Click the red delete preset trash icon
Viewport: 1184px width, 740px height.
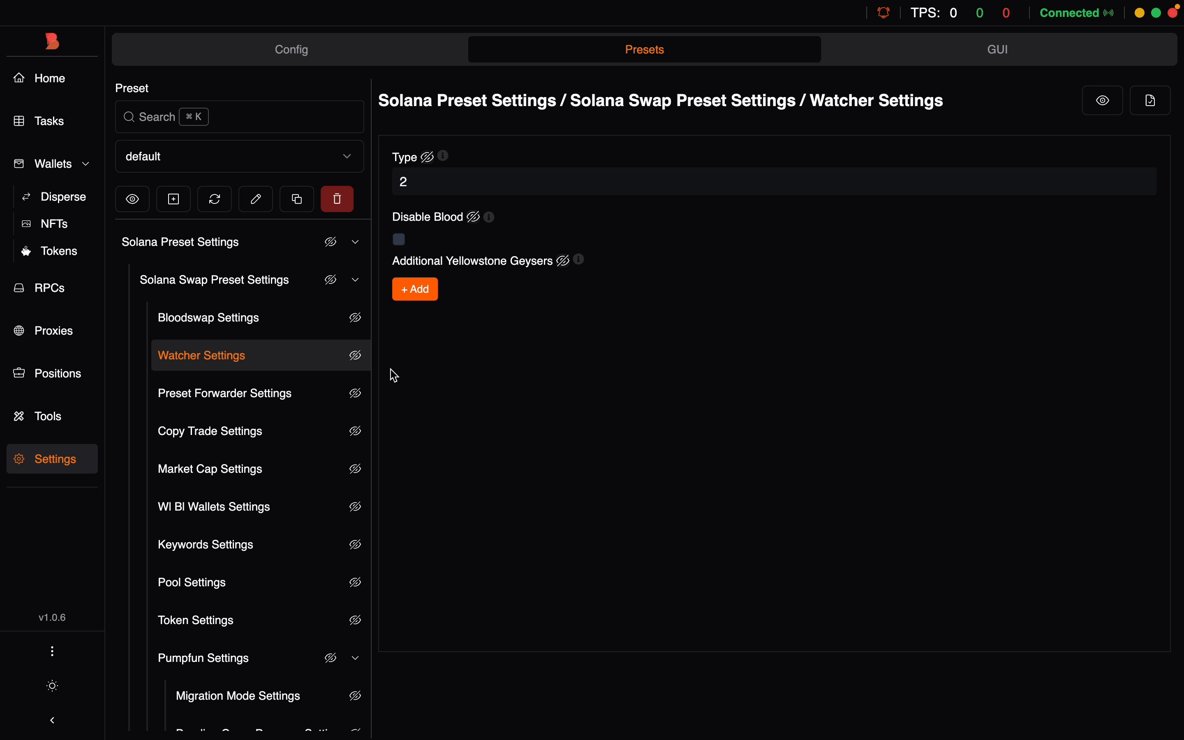[x=337, y=199]
